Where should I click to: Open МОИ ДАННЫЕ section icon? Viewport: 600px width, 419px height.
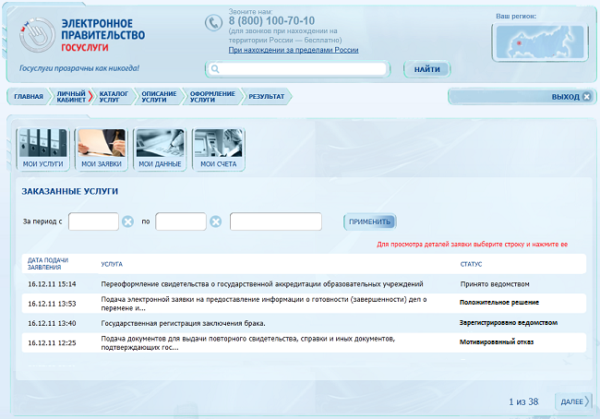pos(160,149)
